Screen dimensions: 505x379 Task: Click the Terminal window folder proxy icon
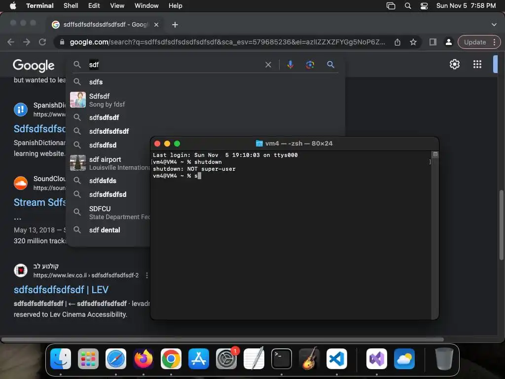(x=259, y=144)
